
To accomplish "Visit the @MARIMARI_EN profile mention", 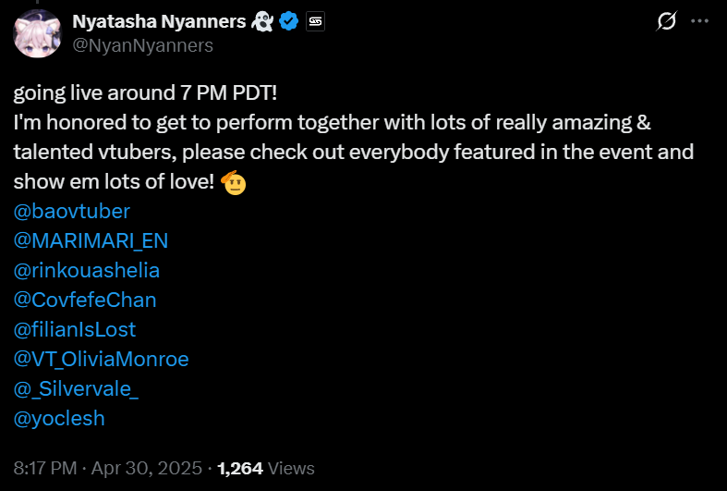I will 91,241.
